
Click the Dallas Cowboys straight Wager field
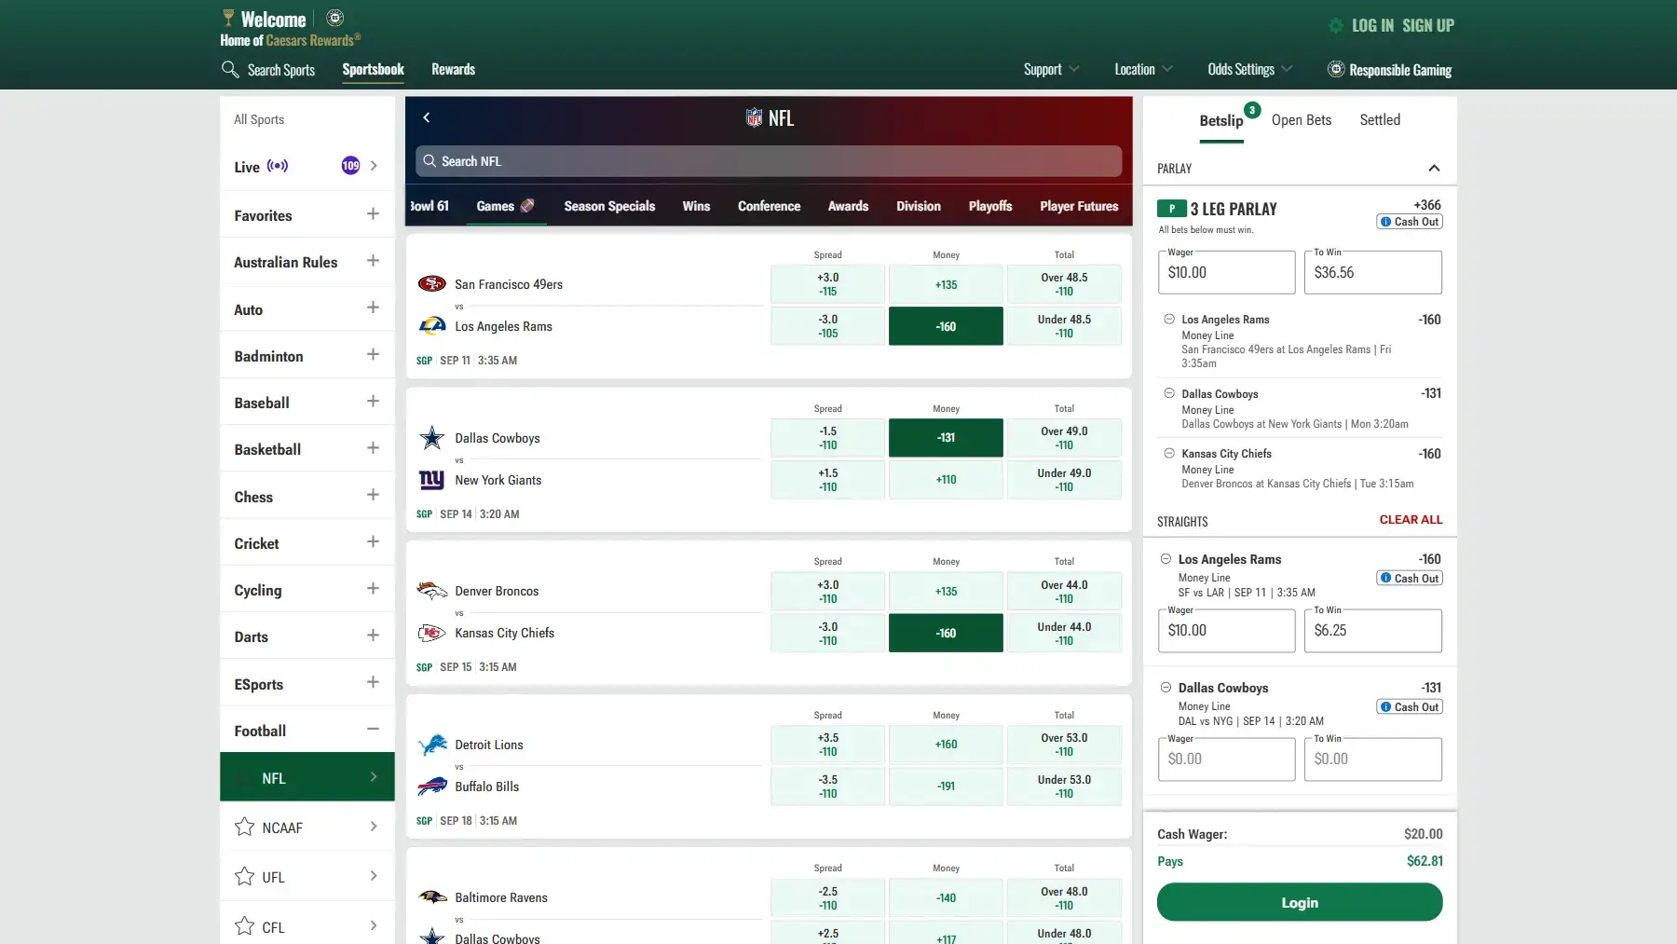(x=1226, y=759)
